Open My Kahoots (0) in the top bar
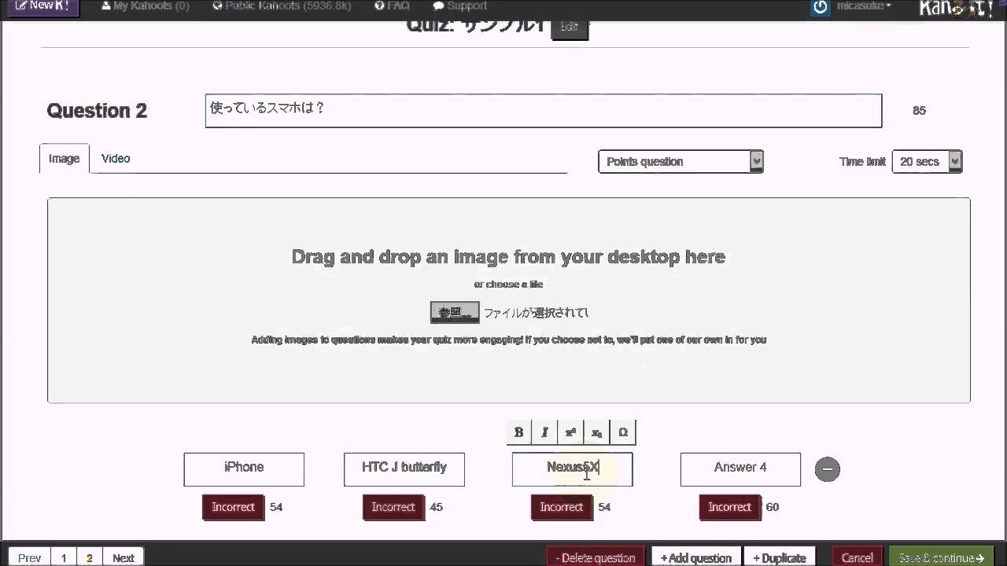Screen dimensions: 1007x566 tap(146, 6)
